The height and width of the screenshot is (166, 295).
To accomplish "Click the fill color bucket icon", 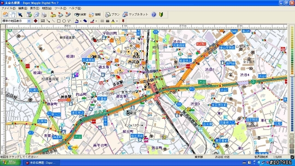I will 77,21.
